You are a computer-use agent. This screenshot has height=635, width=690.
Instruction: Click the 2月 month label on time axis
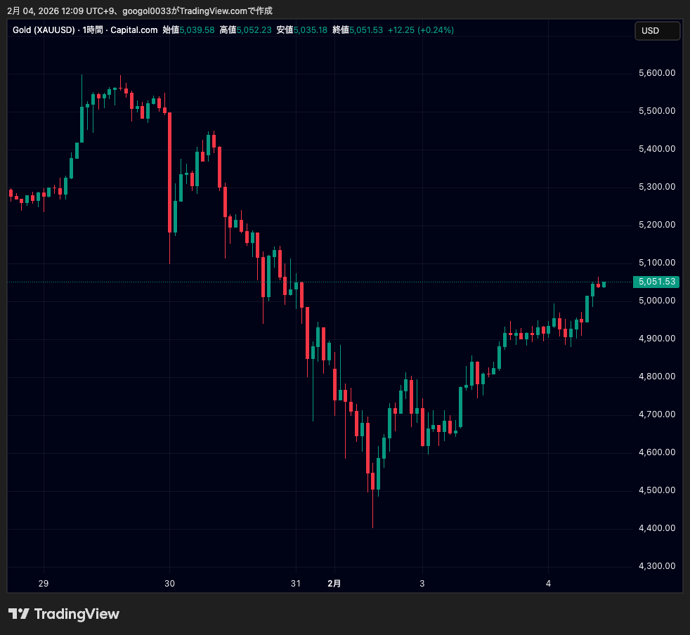334,584
